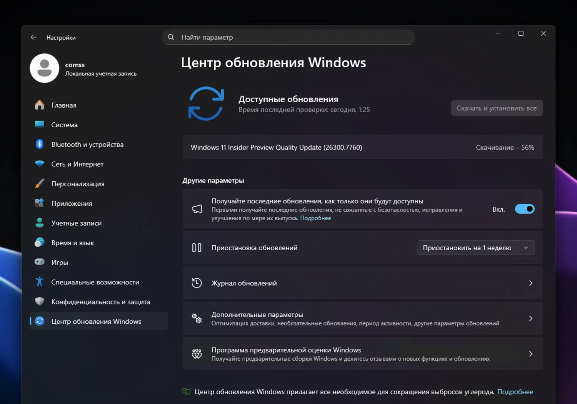577x404 pixels.
Task: Switch to the Сеть и Интернет section
Action: click(x=77, y=164)
